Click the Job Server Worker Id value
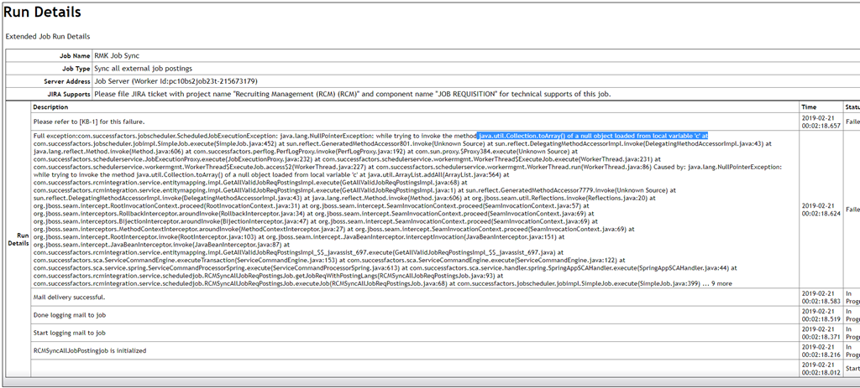Image resolution: width=860 pixels, height=388 pixels. point(176,81)
